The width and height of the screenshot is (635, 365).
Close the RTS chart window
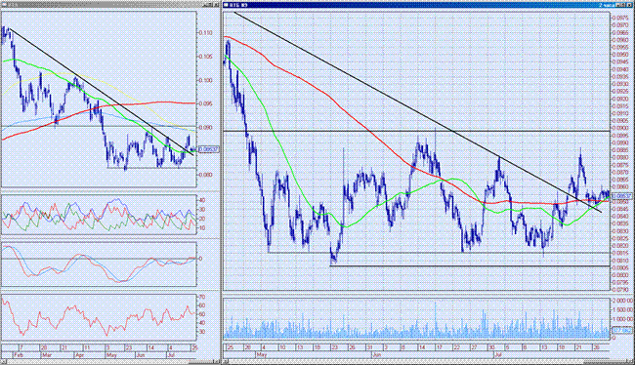pos(629,5)
